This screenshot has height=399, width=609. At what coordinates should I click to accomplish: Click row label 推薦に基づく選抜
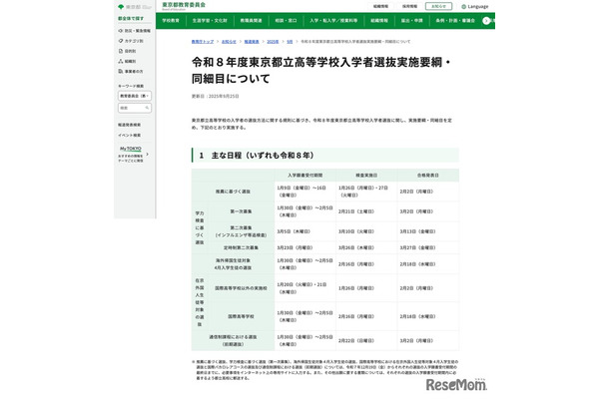[x=233, y=192]
